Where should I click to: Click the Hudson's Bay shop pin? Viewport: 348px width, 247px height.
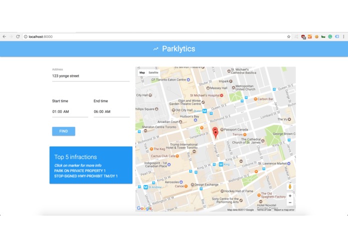195,120
